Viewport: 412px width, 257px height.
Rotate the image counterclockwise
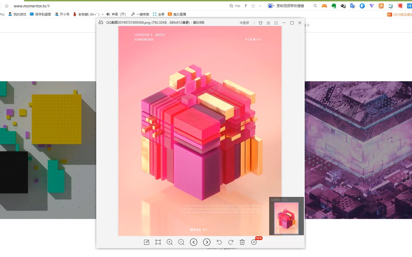click(x=219, y=242)
